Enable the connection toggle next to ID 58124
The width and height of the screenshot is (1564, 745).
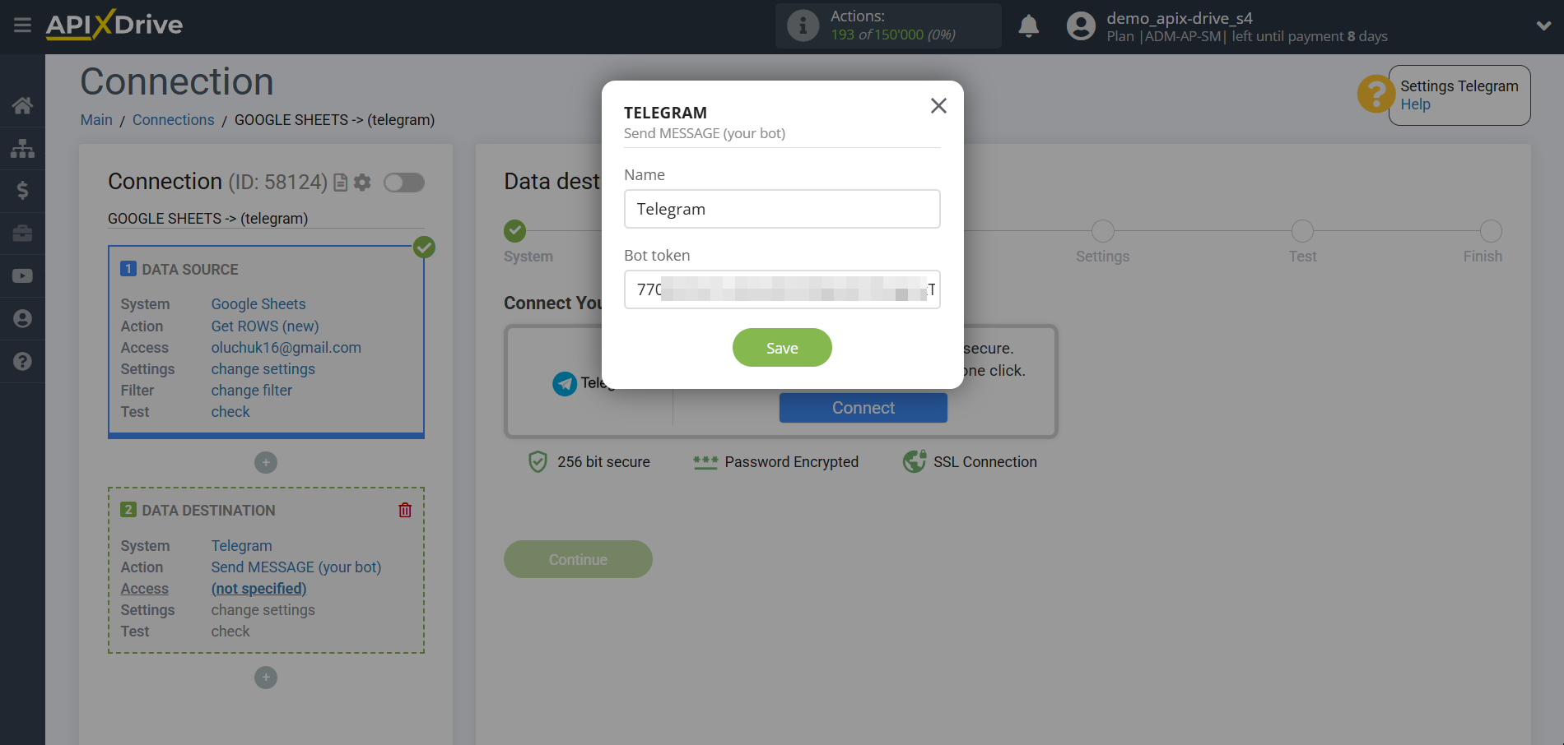pos(404,183)
